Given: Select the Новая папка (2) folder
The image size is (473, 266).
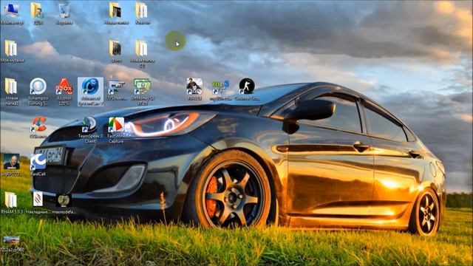Looking at the screenshot, I should [142, 54].
